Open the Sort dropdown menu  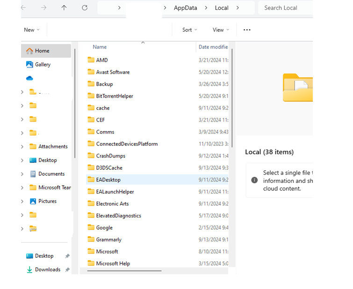[189, 30]
